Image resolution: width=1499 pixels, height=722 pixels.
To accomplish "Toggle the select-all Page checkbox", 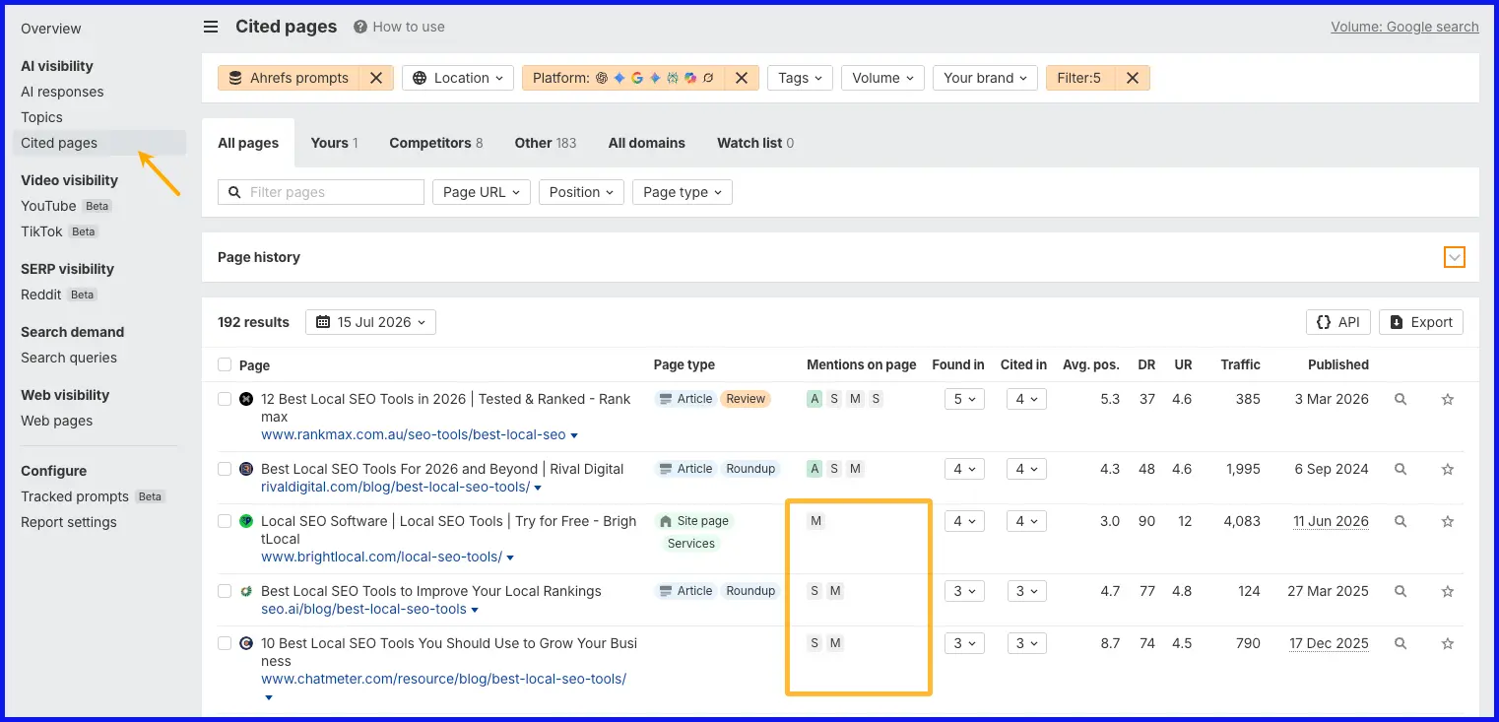I will point(225,364).
